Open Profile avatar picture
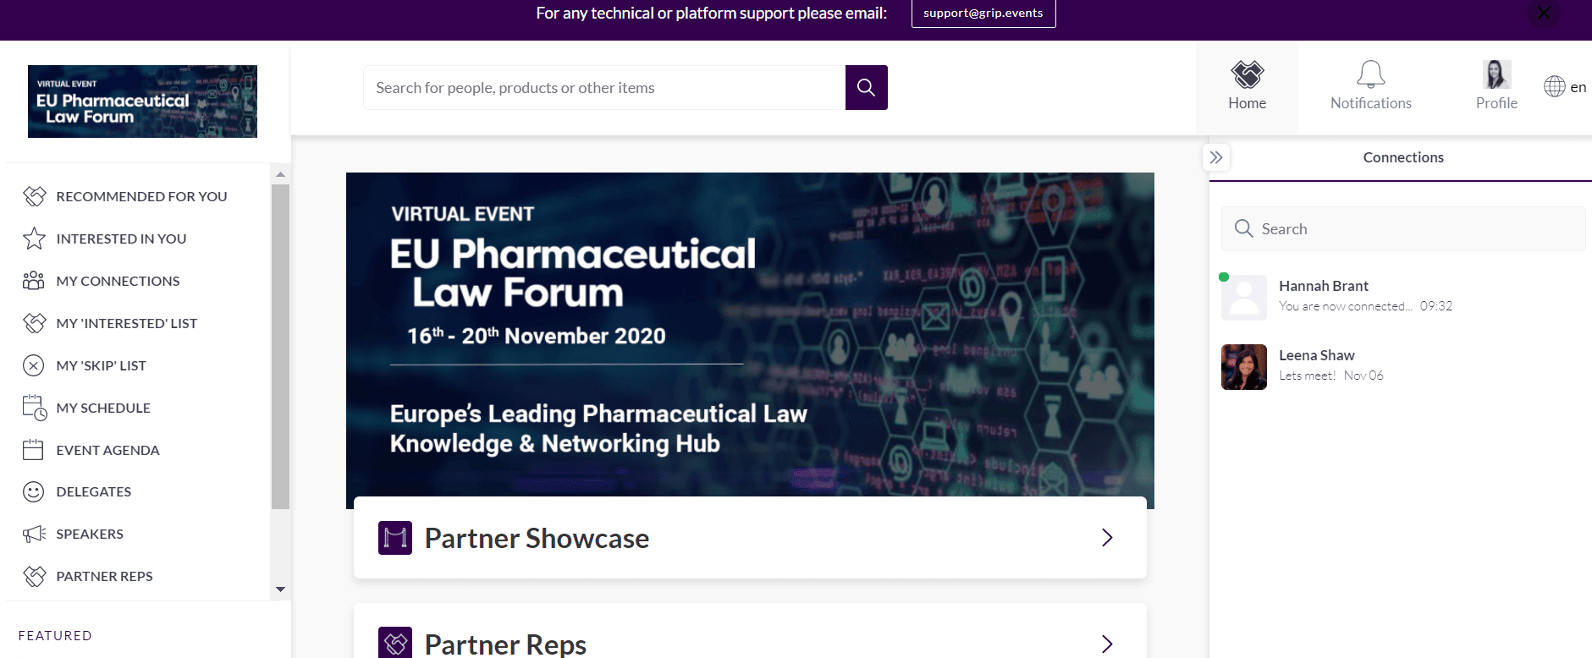The image size is (1592, 658). tap(1496, 74)
